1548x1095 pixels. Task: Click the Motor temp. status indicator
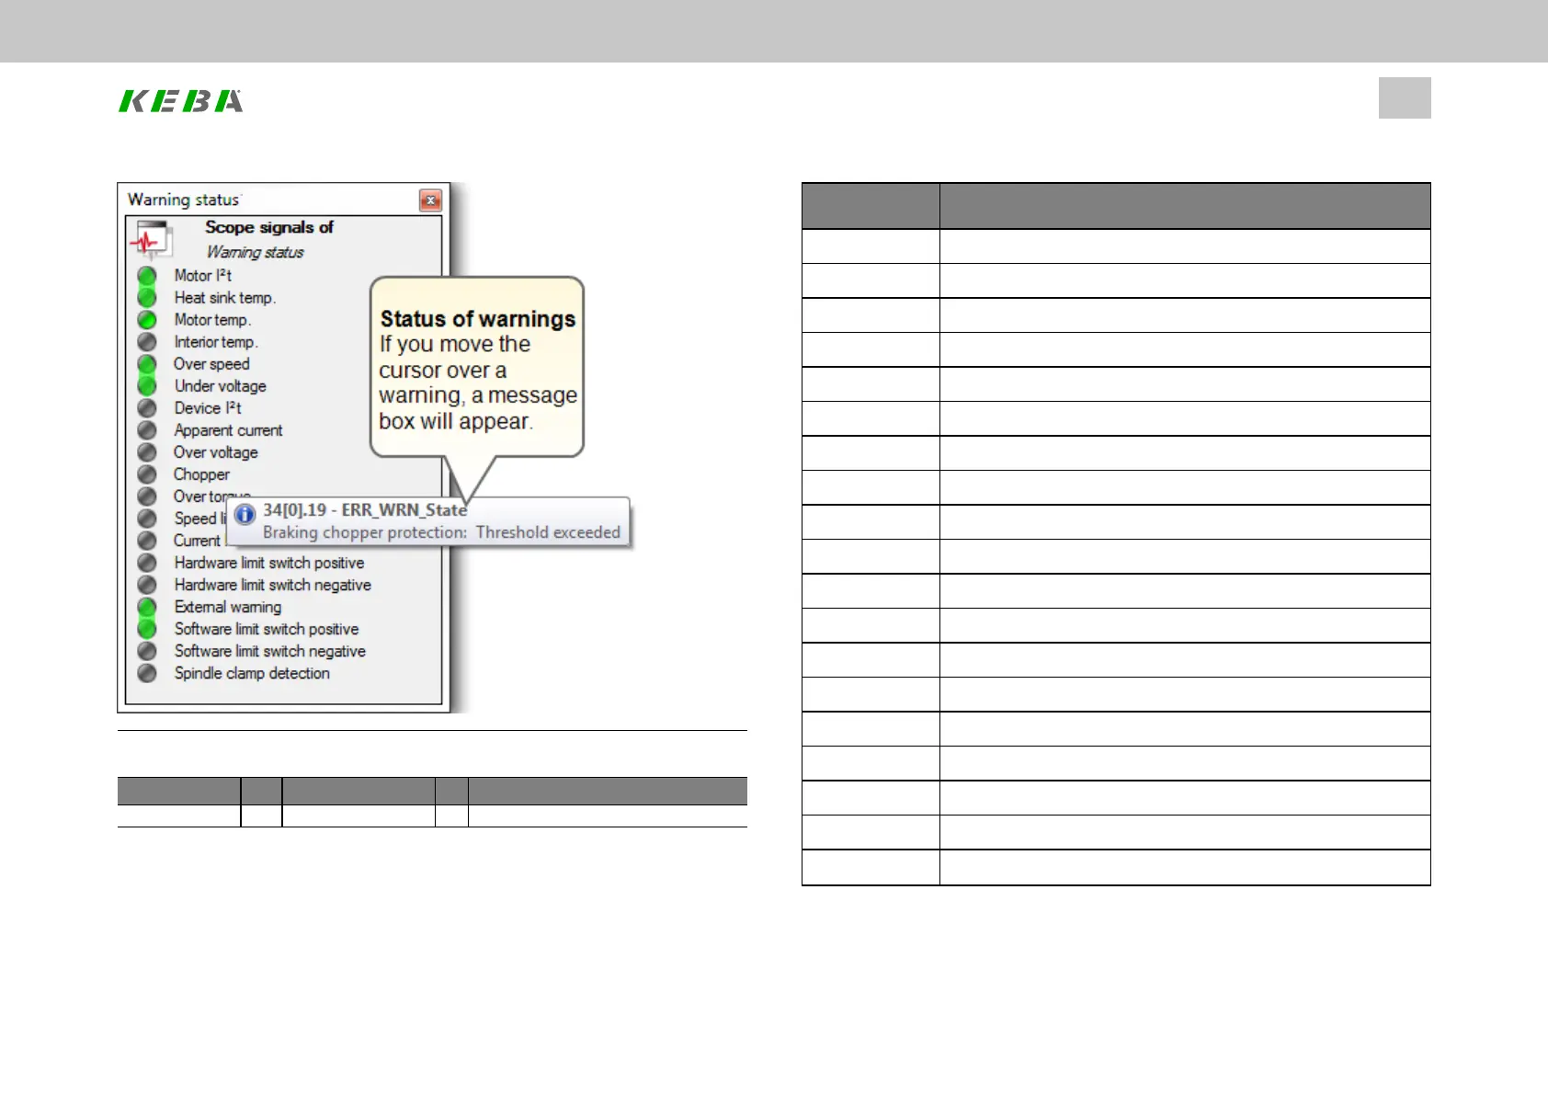(147, 320)
